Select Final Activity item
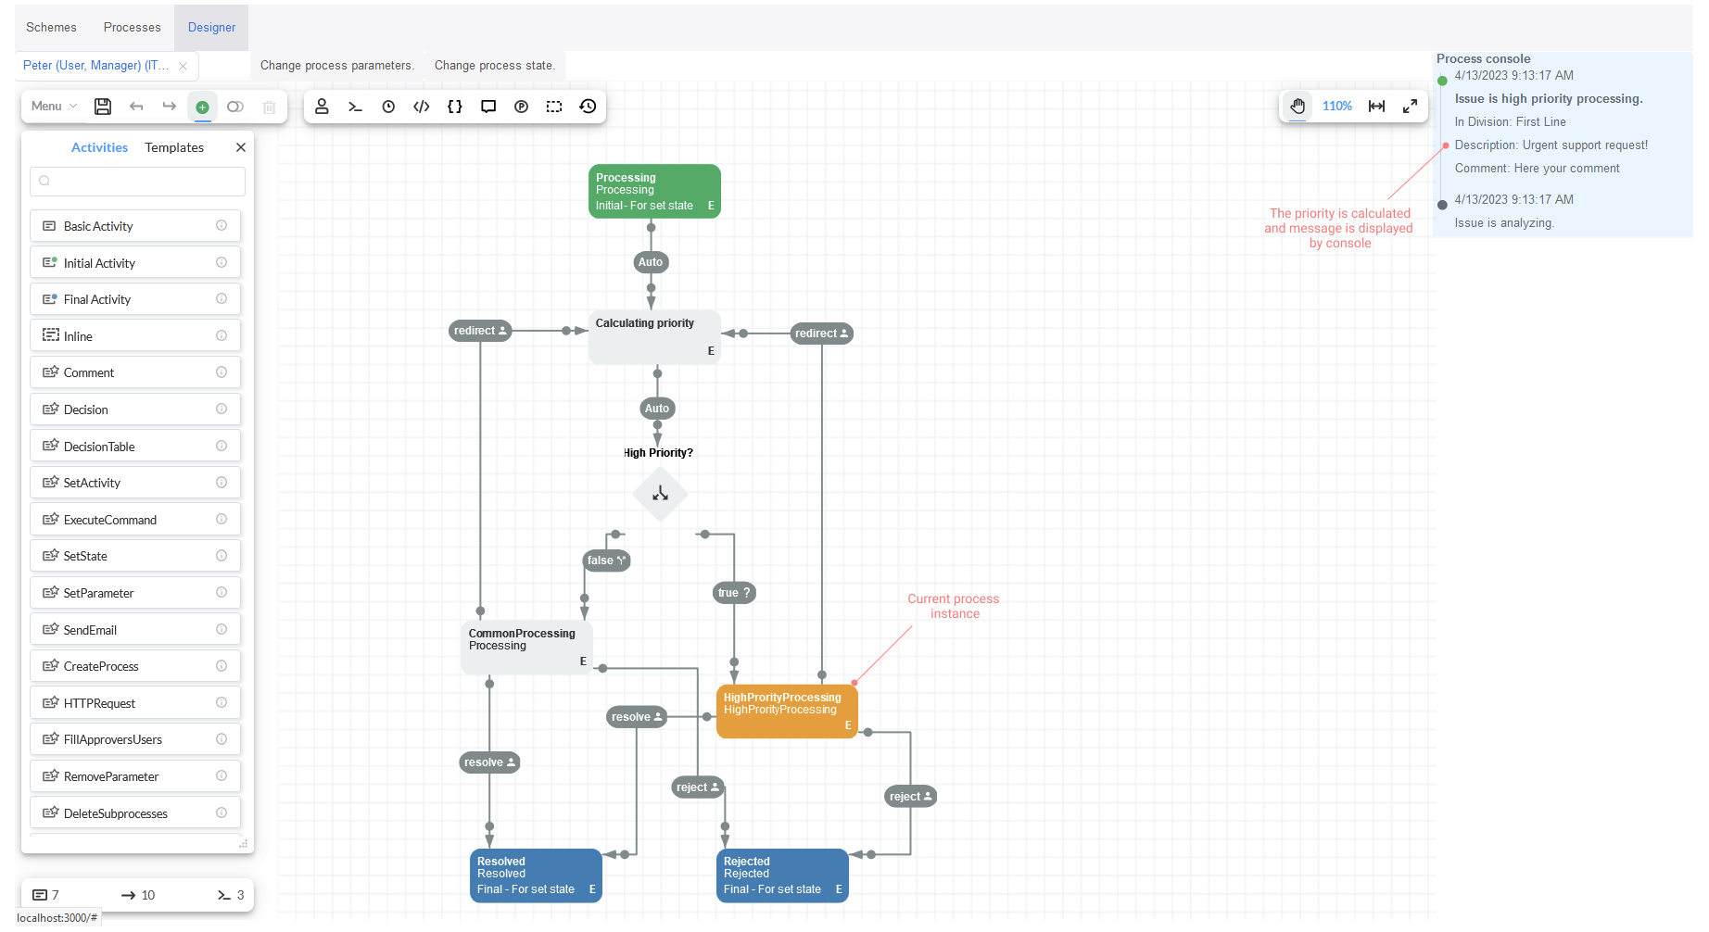1709x932 pixels. click(x=135, y=299)
